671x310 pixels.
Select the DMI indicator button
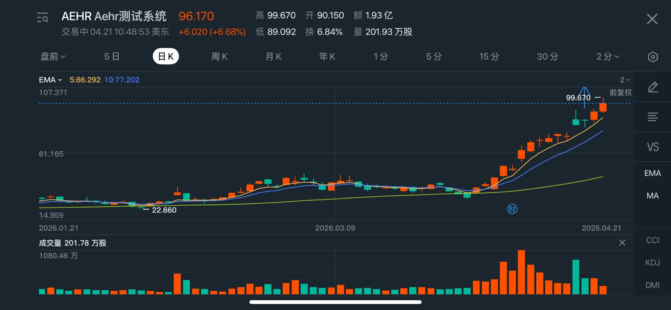coord(653,285)
